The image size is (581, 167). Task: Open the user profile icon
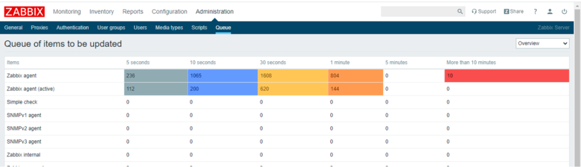tap(550, 11)
